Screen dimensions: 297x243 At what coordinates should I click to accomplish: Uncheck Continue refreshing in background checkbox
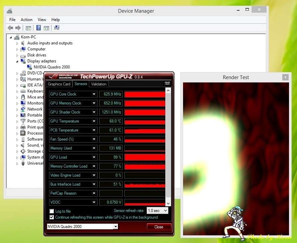click(x=51, y=217)
